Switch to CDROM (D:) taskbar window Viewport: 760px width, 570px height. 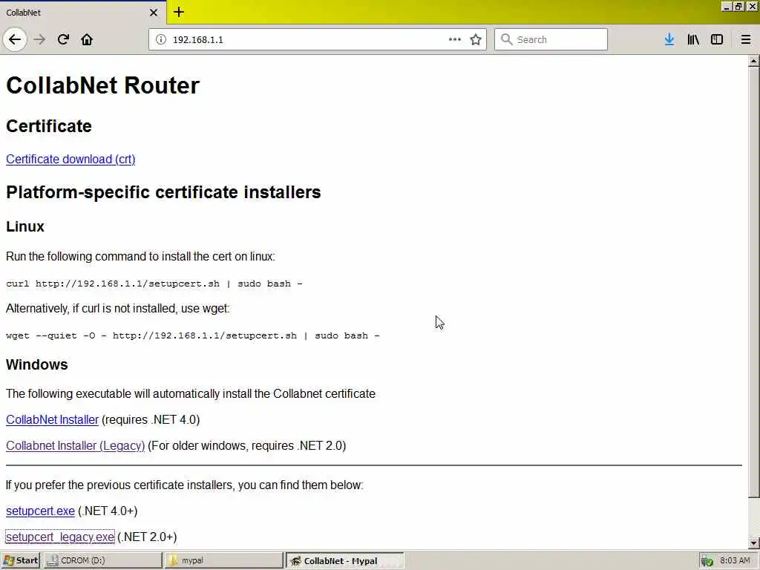pos(102,560)
